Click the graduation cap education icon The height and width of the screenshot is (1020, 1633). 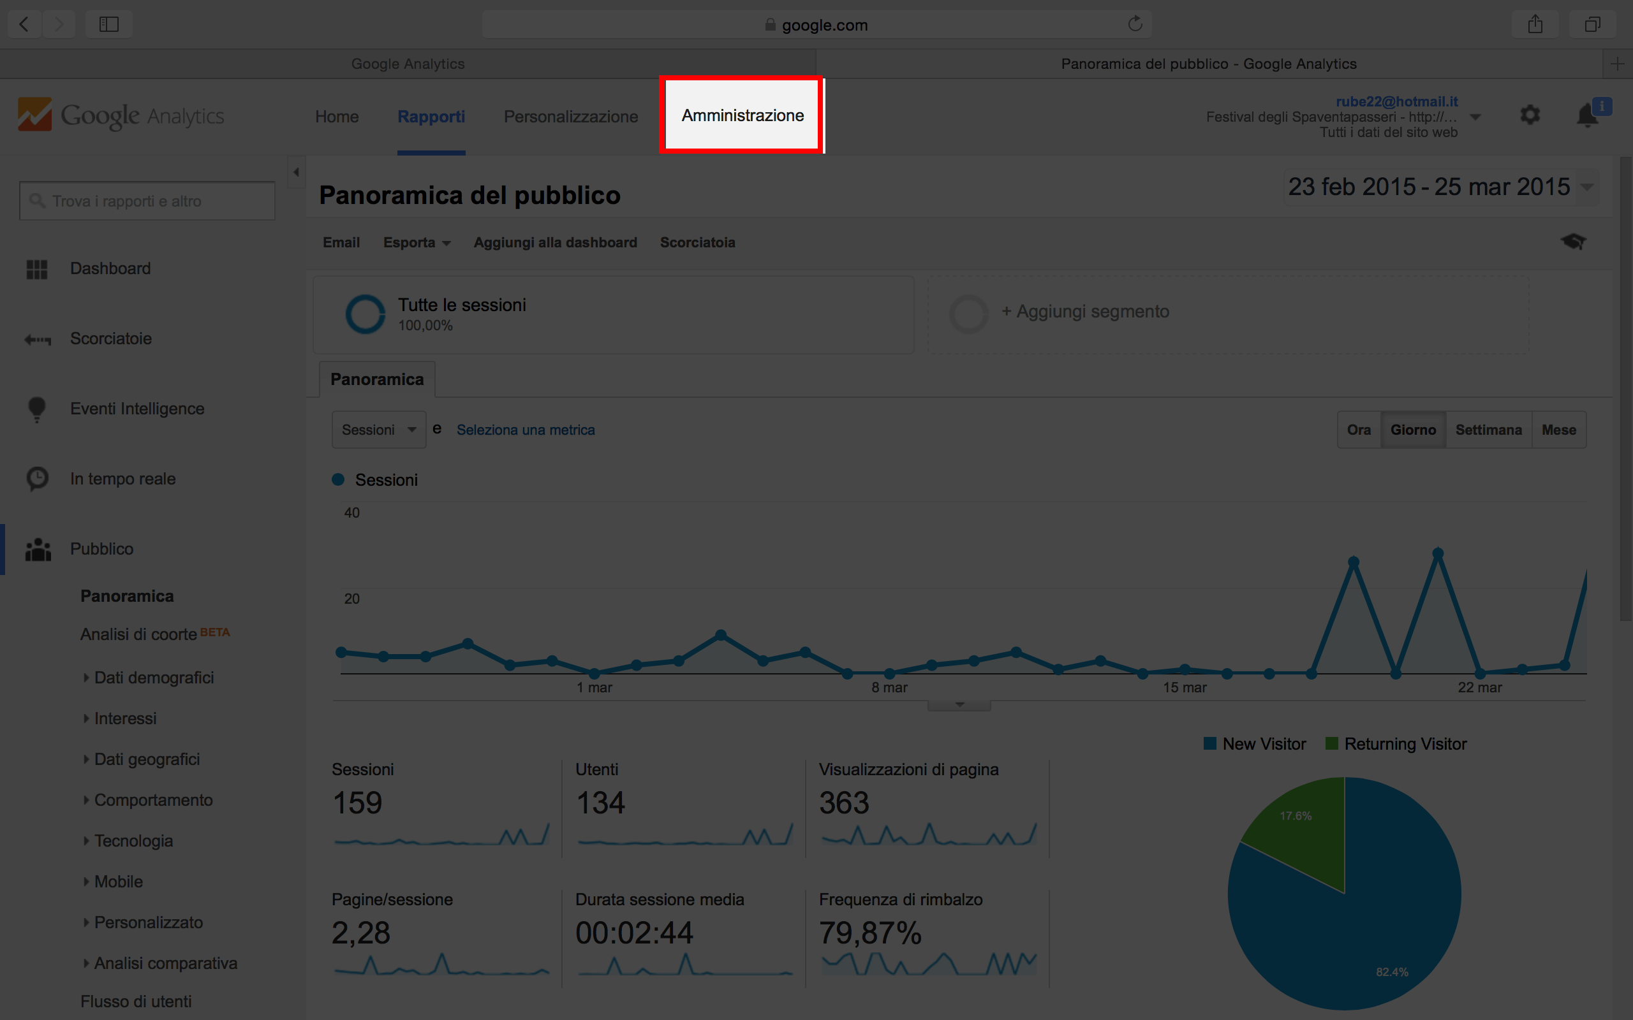click(x=1573, y=242)
